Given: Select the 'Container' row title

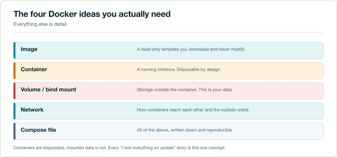Looking at the screenshot, I should [34, 70].
